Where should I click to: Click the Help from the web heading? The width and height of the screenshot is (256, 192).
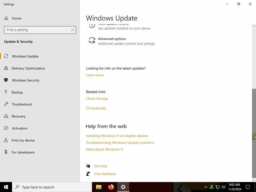(x=106, y=126)
